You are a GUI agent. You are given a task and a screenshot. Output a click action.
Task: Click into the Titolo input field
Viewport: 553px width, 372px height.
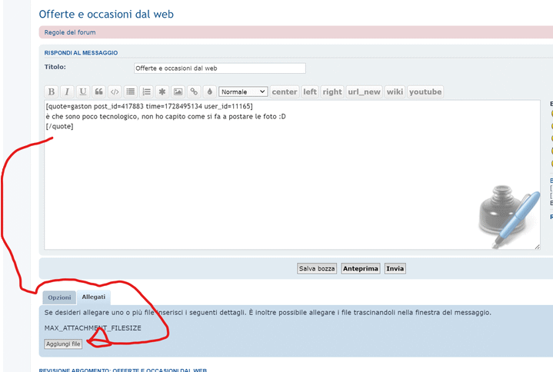coord(219,68)
